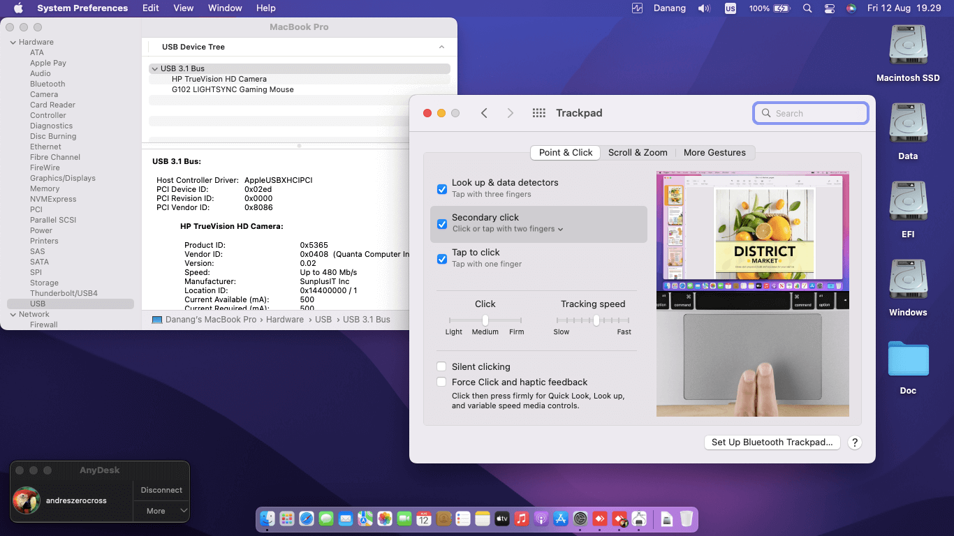This screenshot has height=536, width=954.
Task: Click the Show All grid icon in Trackpad preferences
Action: coord(538,113)
